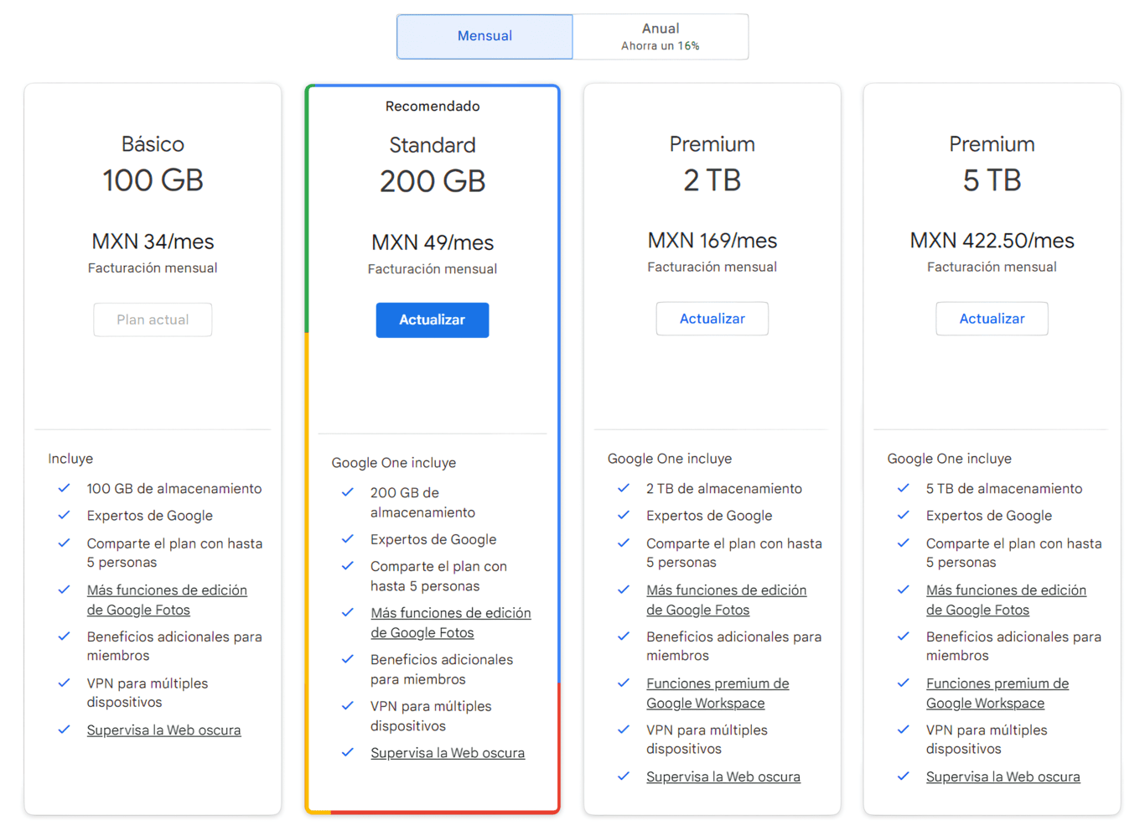Open Supervisa la Web oscura link in Standard

click(448, 753)
